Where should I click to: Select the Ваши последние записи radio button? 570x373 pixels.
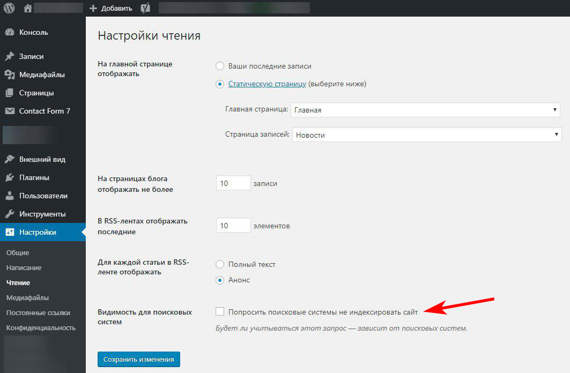tap(220, 65)
